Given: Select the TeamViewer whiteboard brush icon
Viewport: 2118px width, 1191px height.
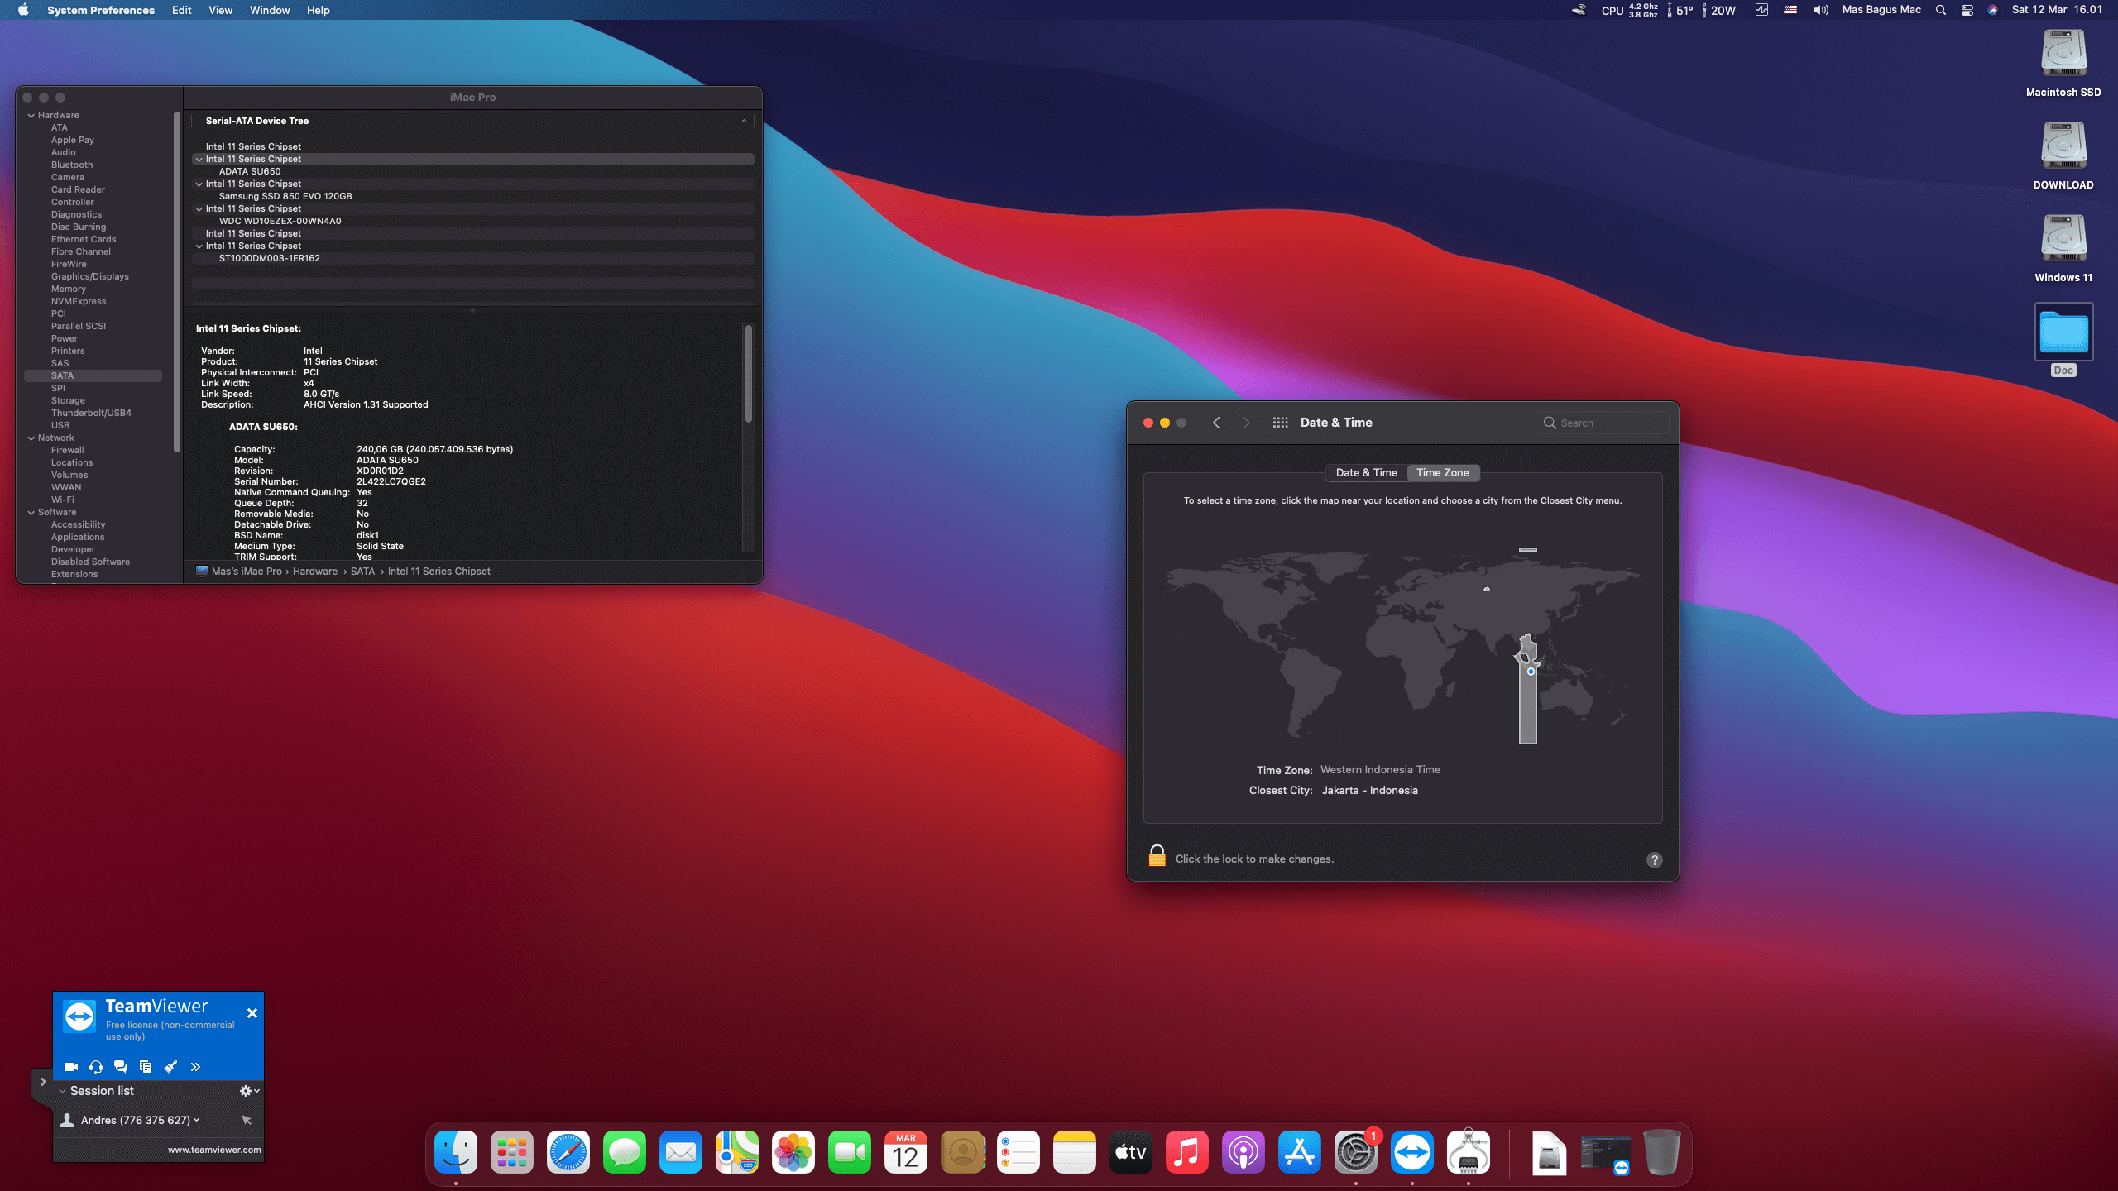Looking at the screenshot, I should pos(170,1067).
